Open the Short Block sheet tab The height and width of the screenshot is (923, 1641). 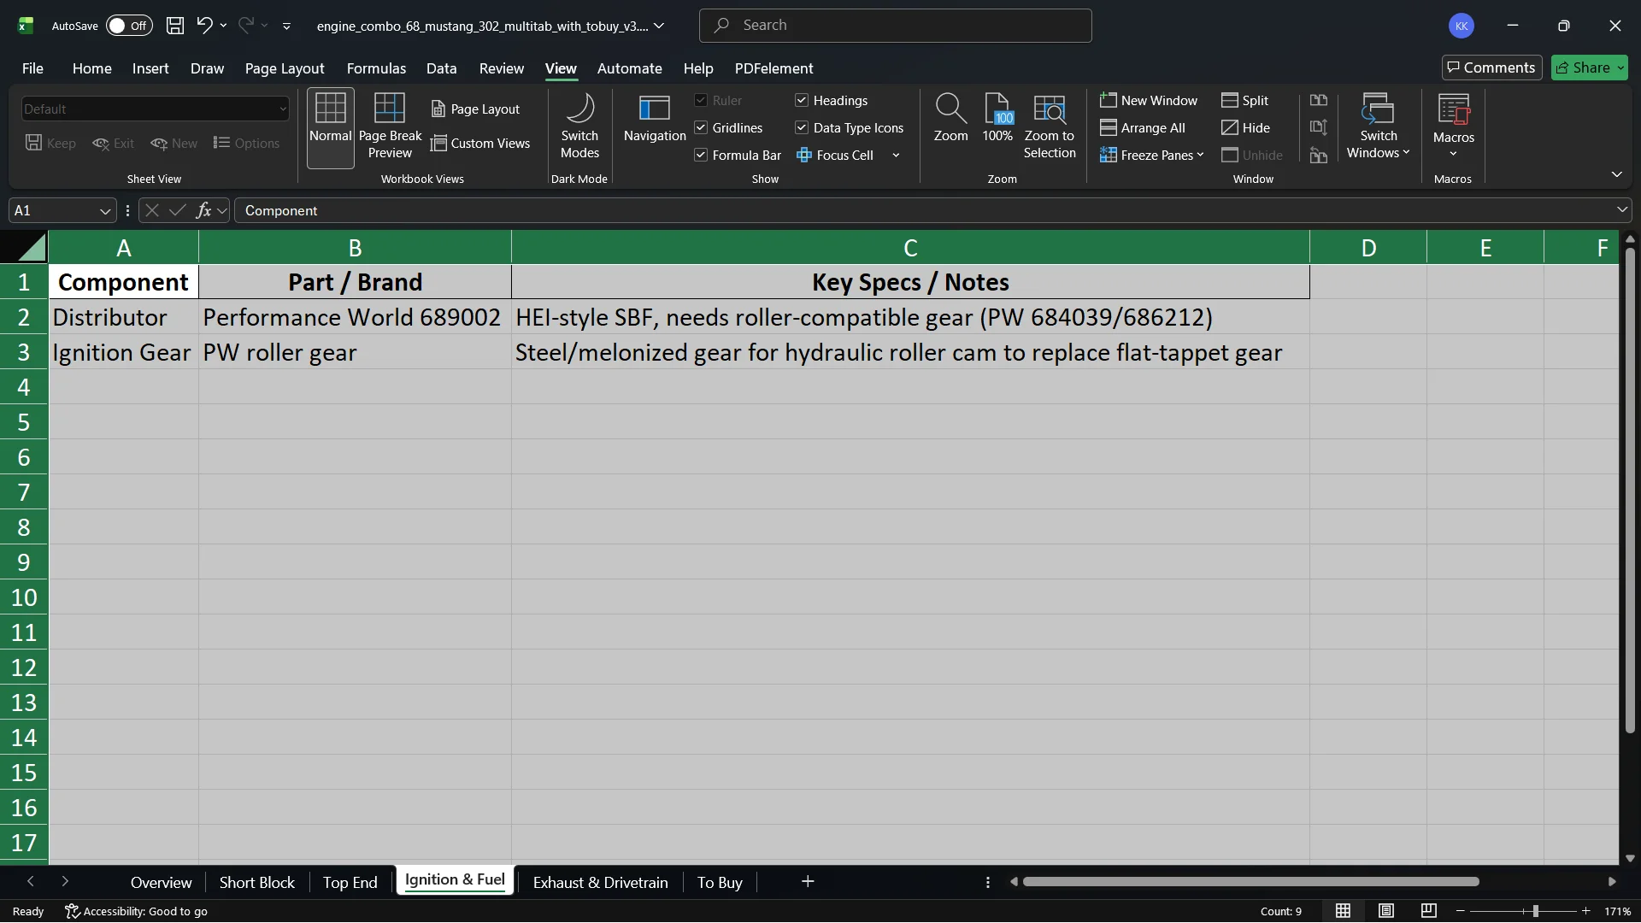[256, 883]
